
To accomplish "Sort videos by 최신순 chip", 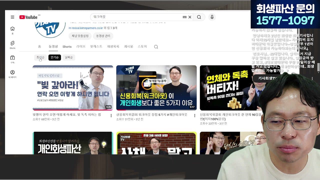I will coord(40,57).
